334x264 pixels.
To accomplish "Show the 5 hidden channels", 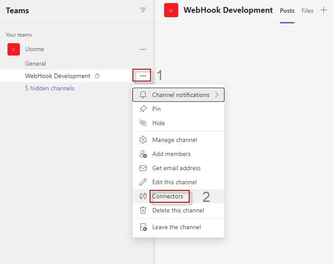I will pyautogui.click(x=50, y=88).
